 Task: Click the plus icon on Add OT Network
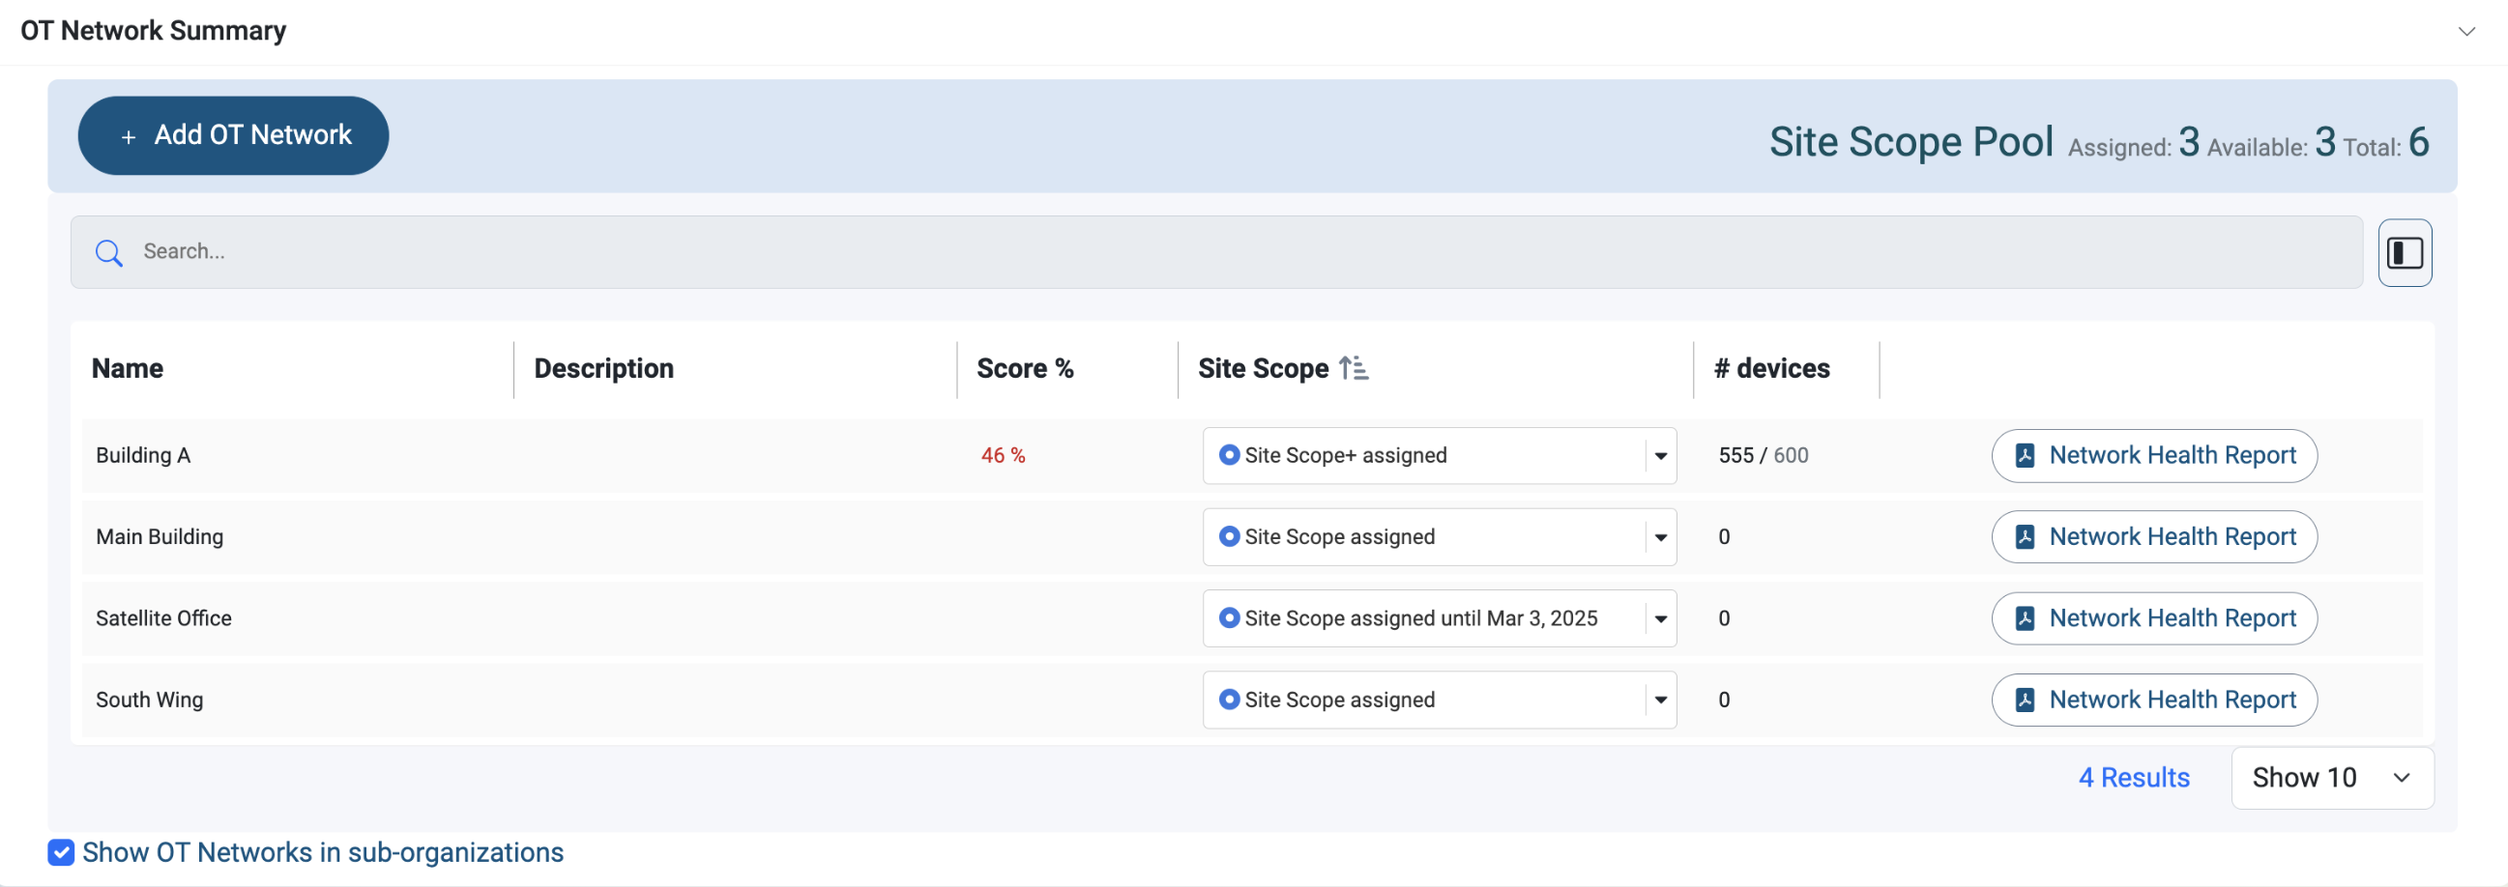(x=129, y=137)
